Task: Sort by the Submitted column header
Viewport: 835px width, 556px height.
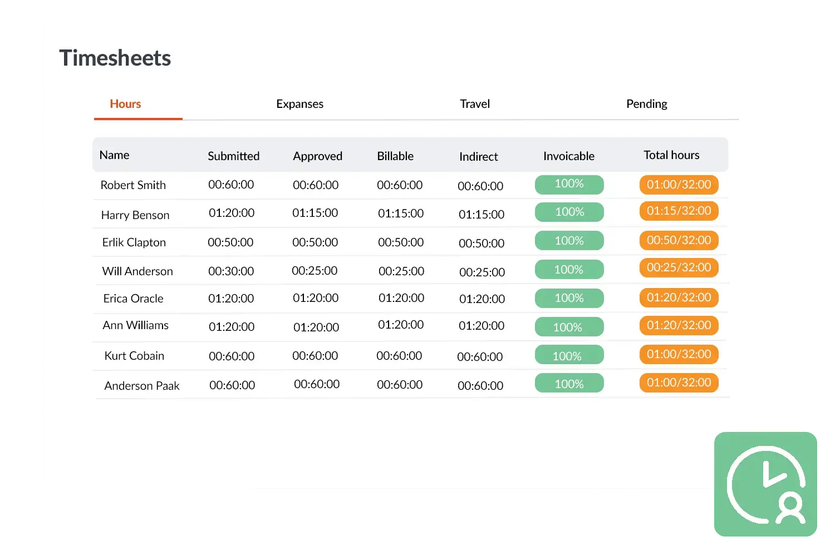Action: (233, 156)
